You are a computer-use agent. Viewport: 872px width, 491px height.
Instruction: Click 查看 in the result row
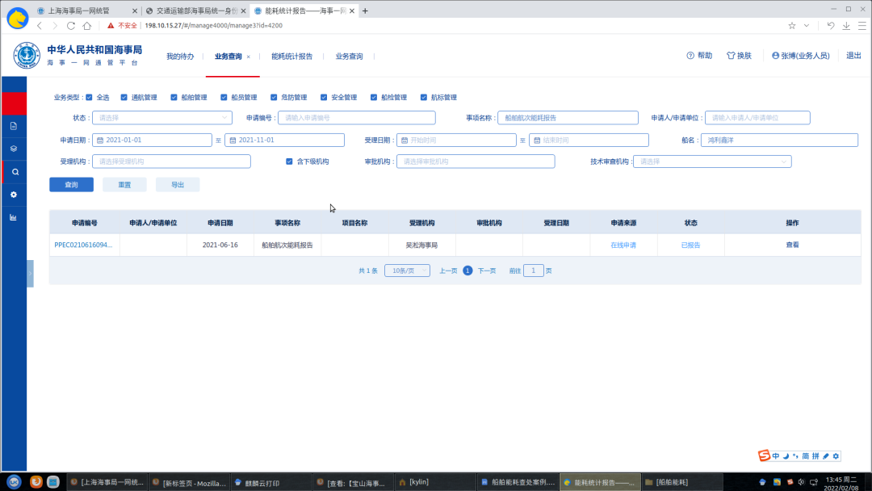click(793, 245)
